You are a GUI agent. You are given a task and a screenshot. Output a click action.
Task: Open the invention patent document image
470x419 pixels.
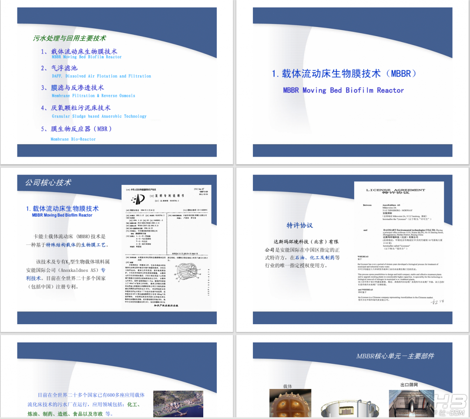click(x=166, y=247)
